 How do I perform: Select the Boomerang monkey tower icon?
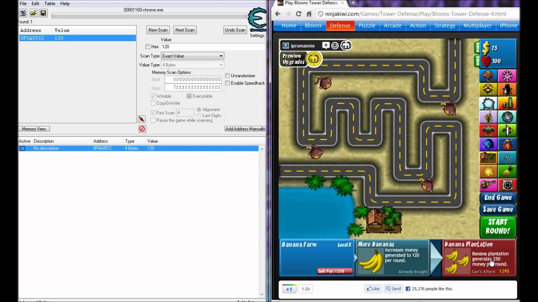pos(488,90)
